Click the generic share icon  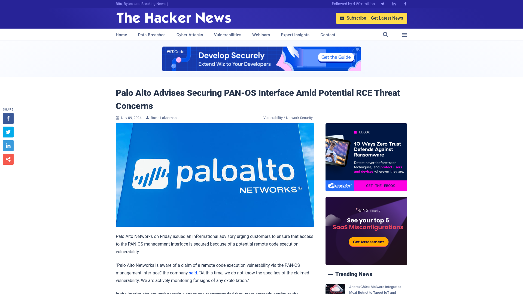(x=8, y=159)
